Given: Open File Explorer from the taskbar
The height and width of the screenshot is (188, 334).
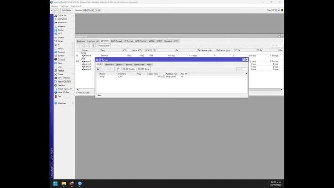Looking at the screenshot, I should point(64,184).
